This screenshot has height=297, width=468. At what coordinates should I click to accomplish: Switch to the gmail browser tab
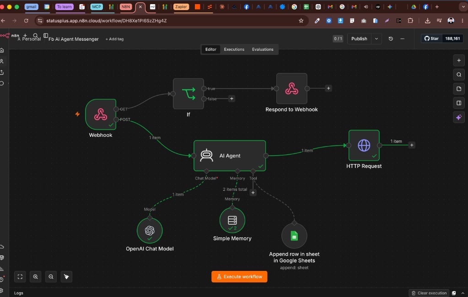pos(32,6)
